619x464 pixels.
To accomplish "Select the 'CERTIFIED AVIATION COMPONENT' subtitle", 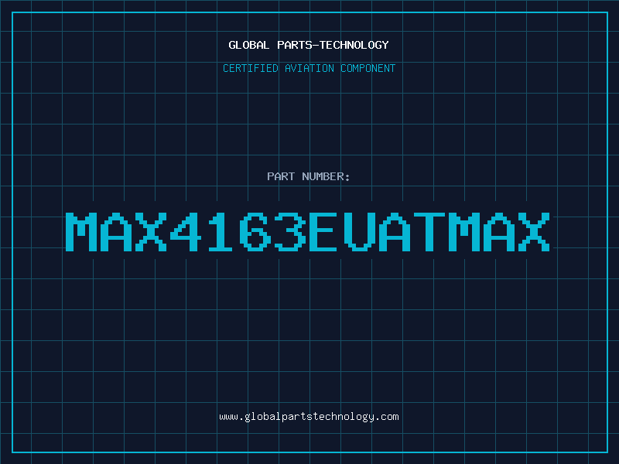I will [309, 68].
